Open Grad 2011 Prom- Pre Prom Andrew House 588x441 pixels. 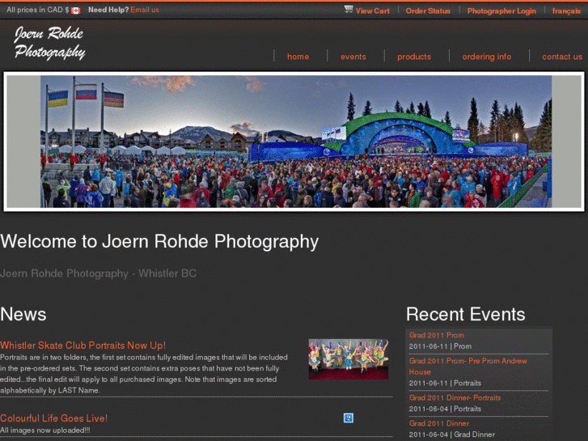(x=468, y=367)
